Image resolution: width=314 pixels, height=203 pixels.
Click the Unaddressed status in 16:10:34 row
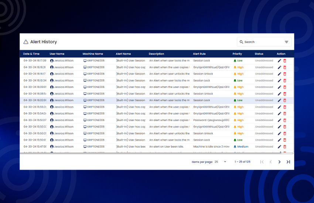coord(264,80)
